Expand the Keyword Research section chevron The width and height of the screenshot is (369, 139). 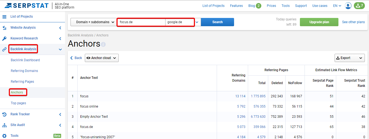coord(60,38)
